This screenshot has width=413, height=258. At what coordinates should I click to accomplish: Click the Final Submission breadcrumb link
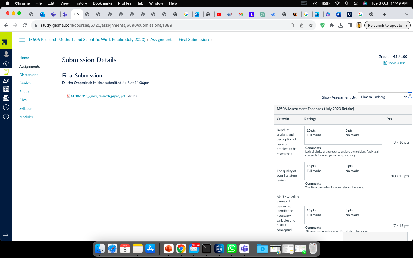(194, 40)
